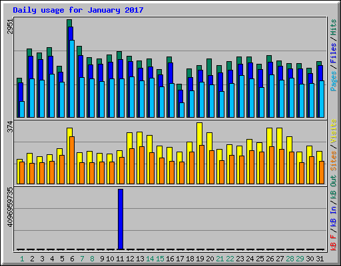Click day 17 on the x-axis
341x266 pixels.
(180, 259)
